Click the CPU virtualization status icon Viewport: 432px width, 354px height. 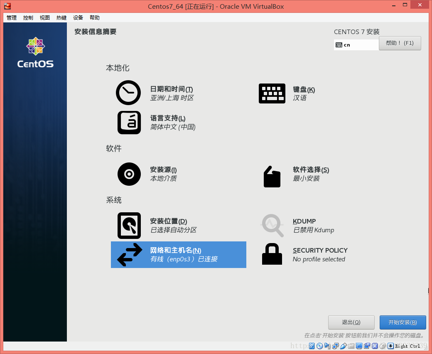click(375, 346)
